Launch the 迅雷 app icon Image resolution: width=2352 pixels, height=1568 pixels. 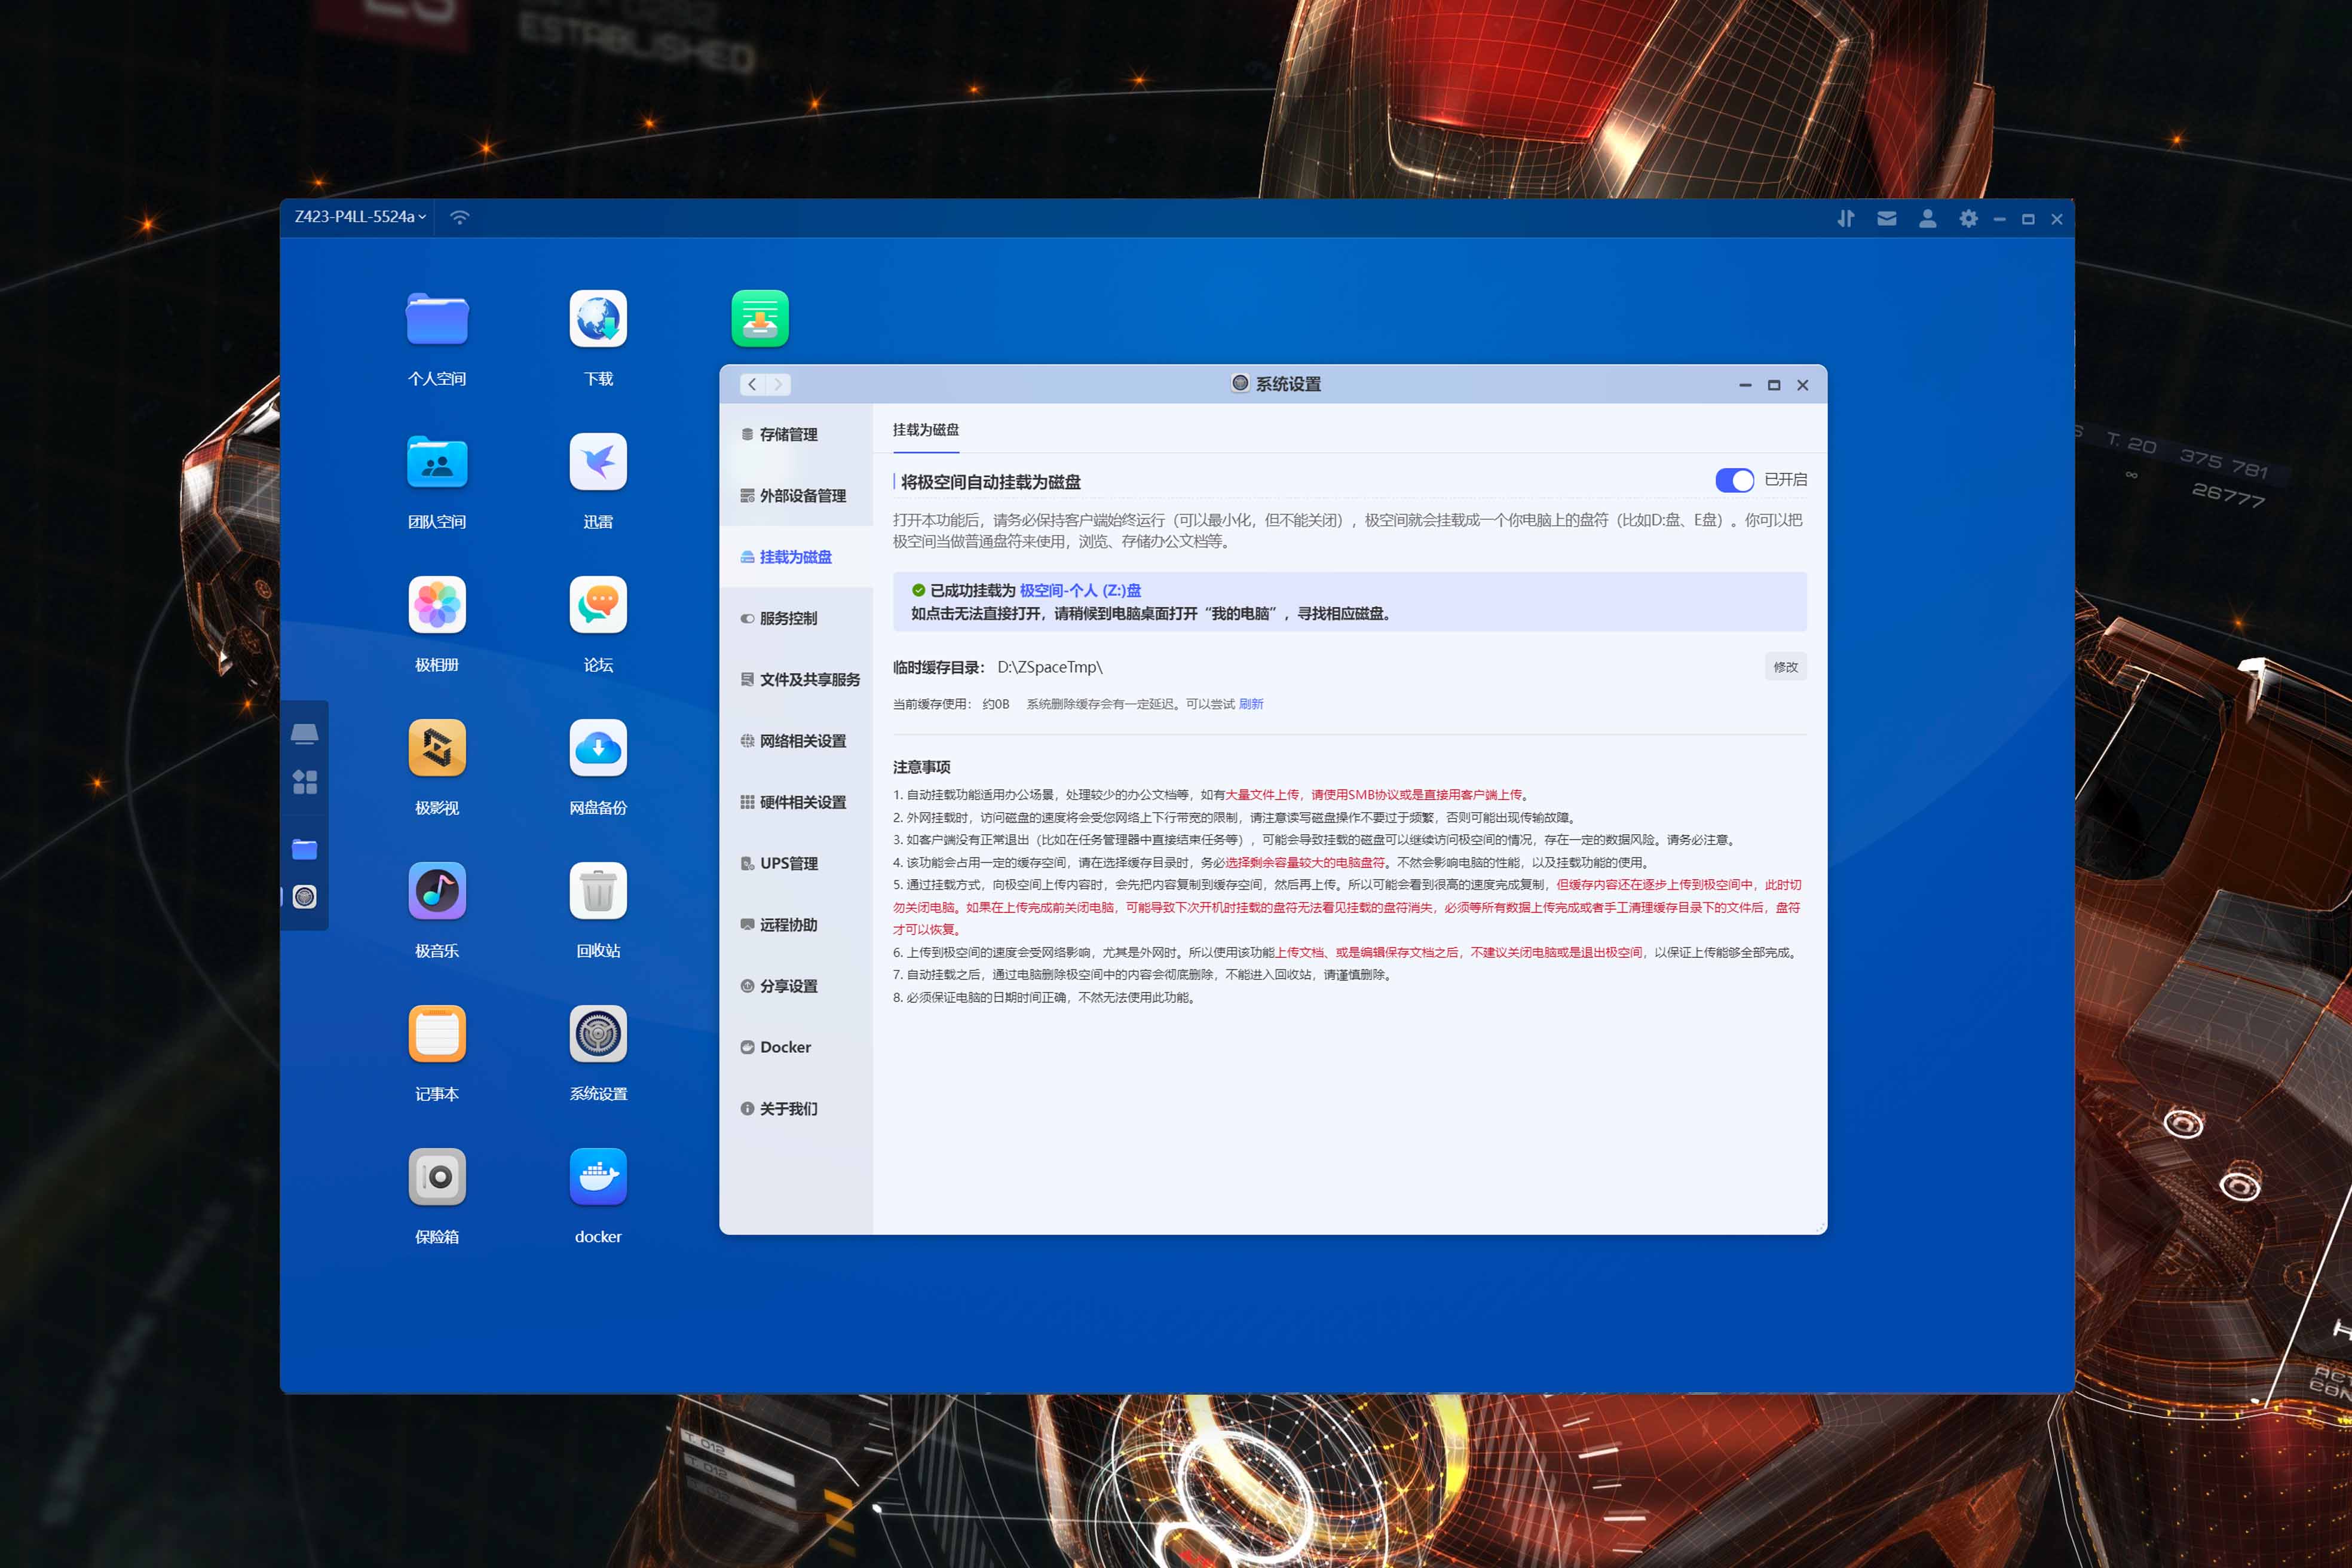tap(598, 462)
